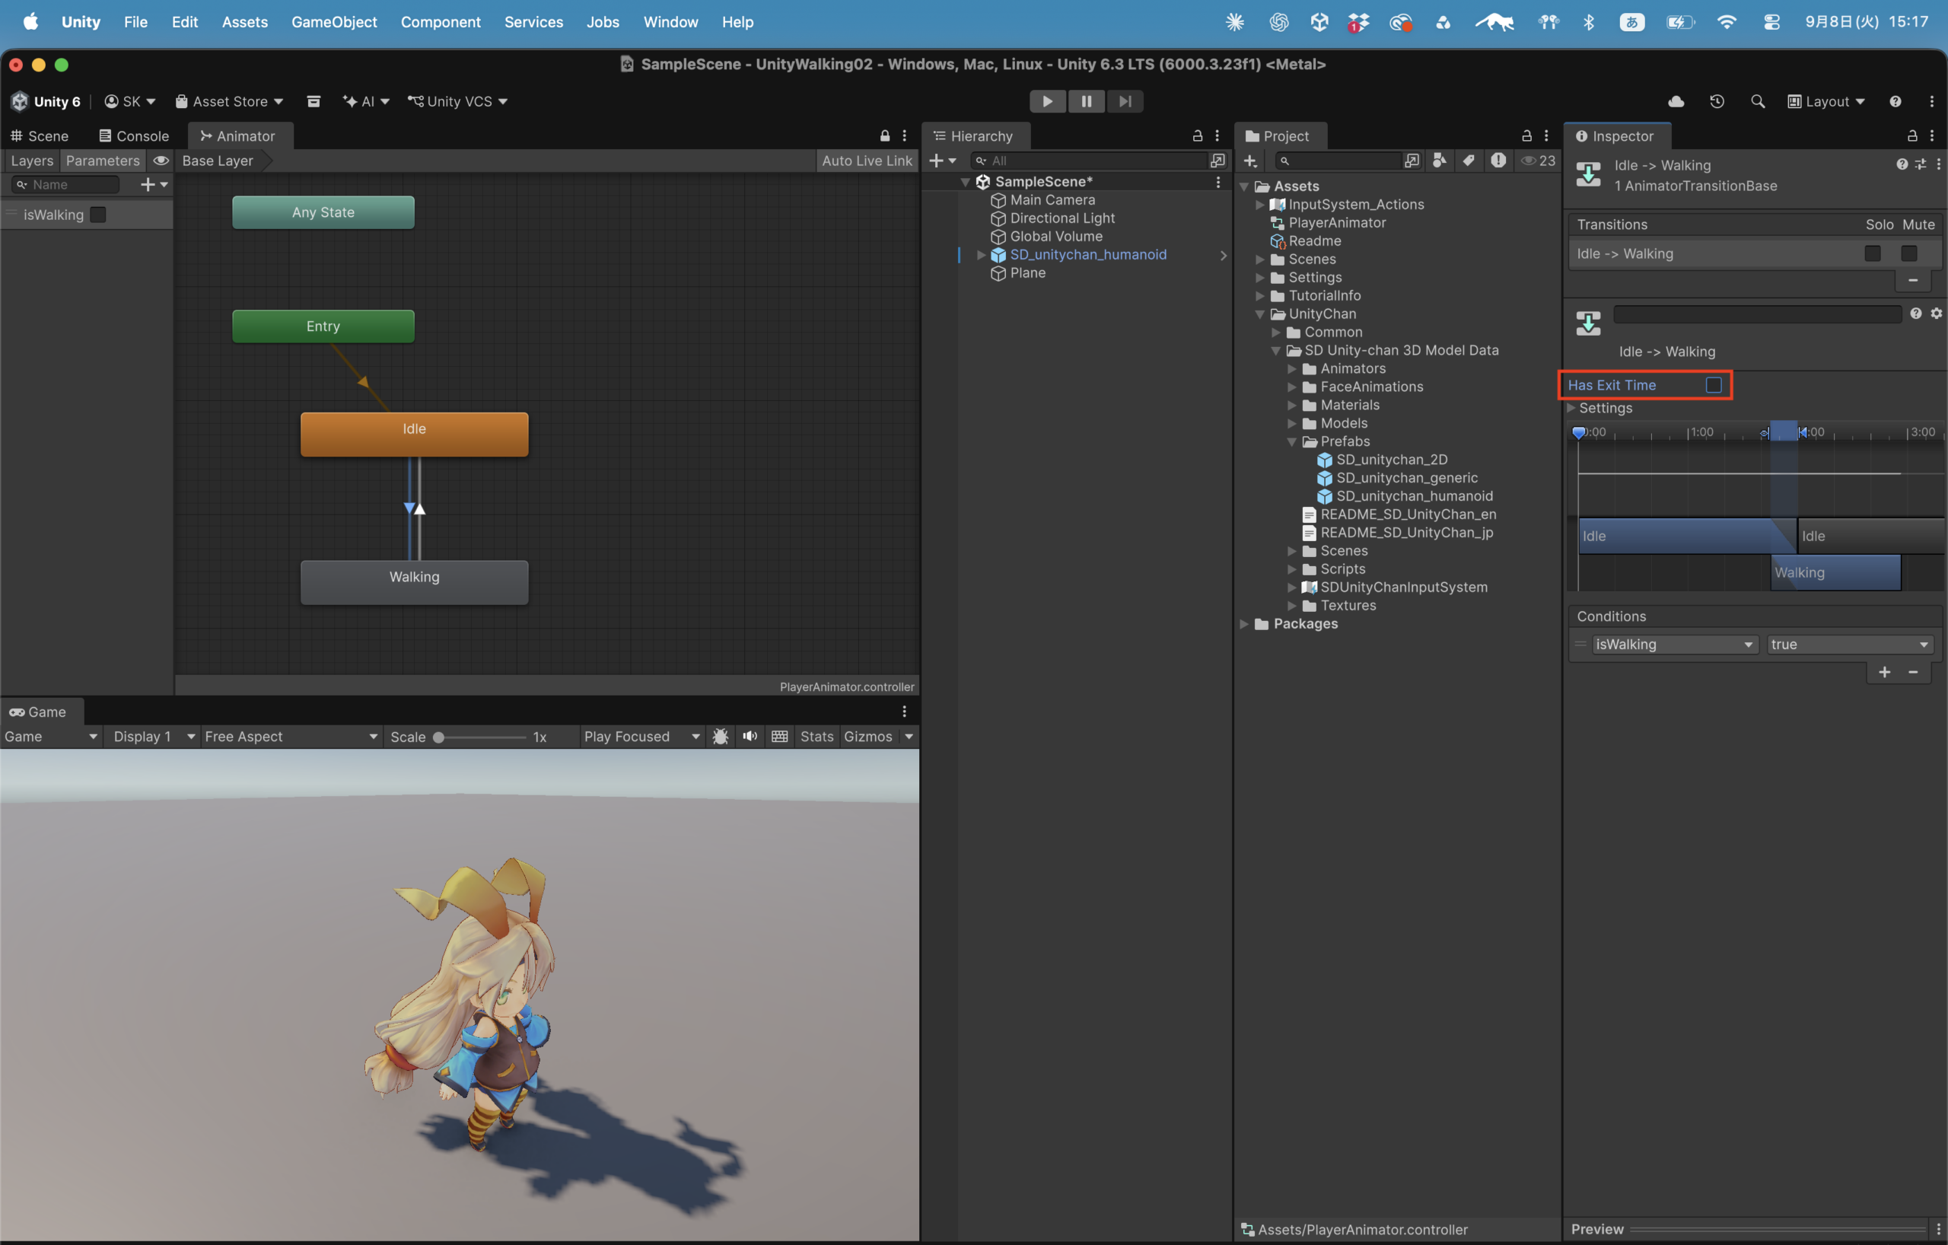Click the Step frame button
The width and height of the screenshot is (1948, 1245).
point(1125,101)
